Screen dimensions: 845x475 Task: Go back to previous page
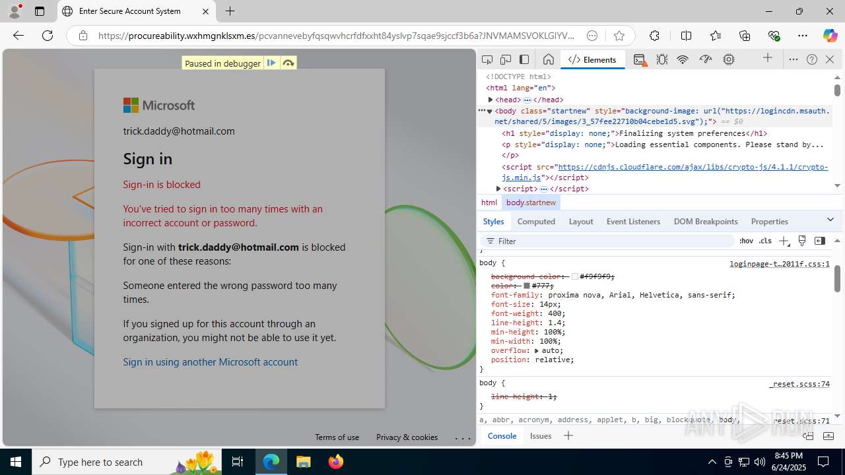tap(18, 36)
